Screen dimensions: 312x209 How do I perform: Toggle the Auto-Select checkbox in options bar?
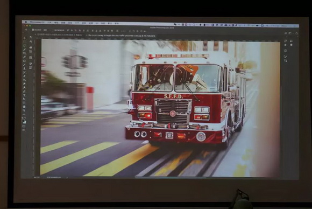point(33,30)
